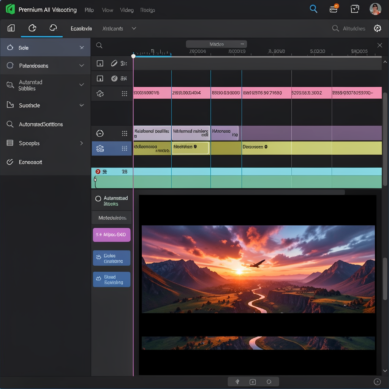The height and width of the screenshot is (389, 389).
Task: Toggle the checkmark circle on second track
Action: 114,78
